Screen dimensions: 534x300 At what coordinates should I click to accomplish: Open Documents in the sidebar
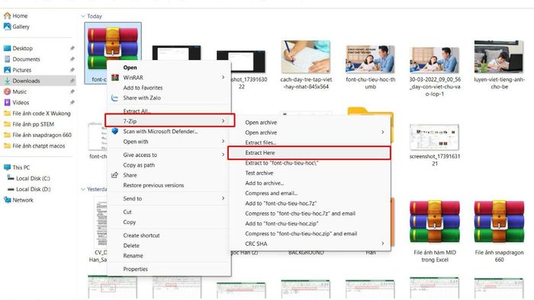(26, 59)
